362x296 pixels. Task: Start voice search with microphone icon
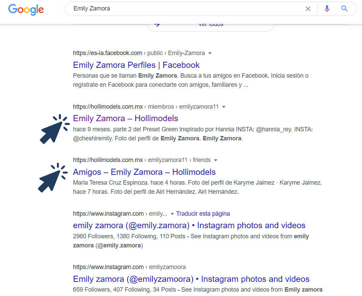pos(327,9)
